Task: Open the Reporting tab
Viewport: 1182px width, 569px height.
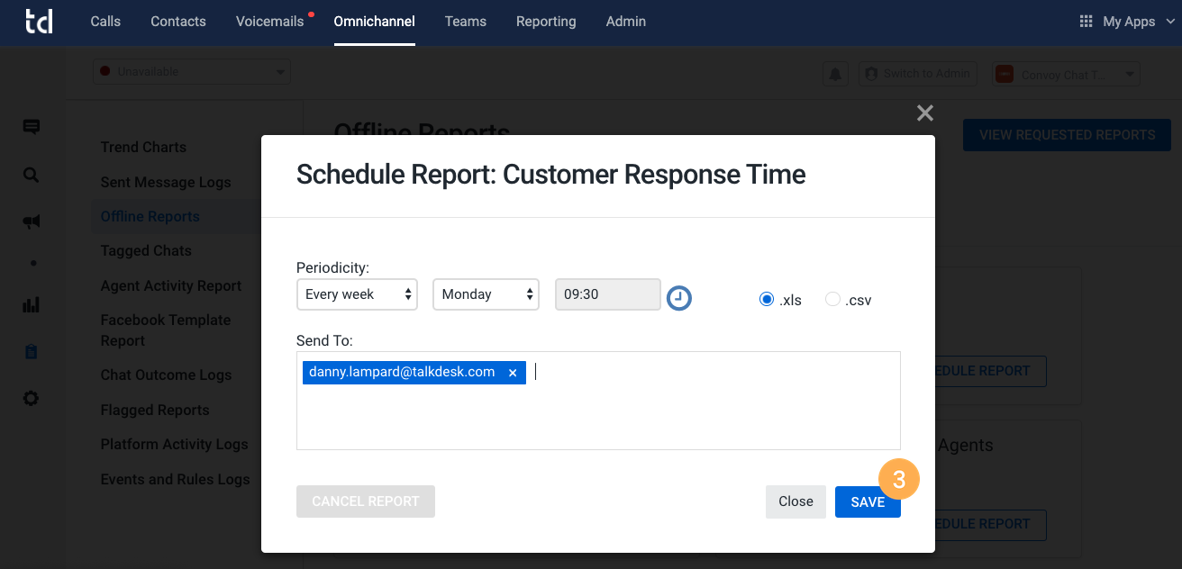Action: (x=546, y=22)
